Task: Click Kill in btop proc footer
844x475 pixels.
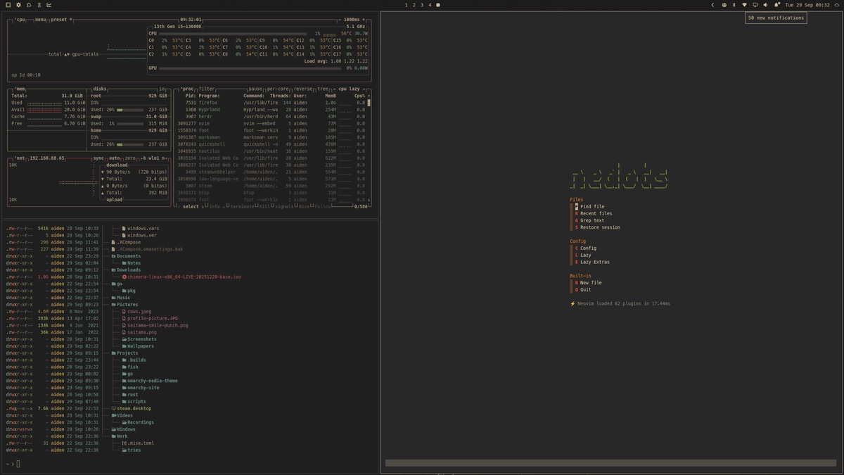Action: click(x=264, y=206)
